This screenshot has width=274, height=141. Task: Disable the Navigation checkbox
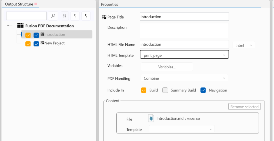pyautogui.click(x=203, y=90)
